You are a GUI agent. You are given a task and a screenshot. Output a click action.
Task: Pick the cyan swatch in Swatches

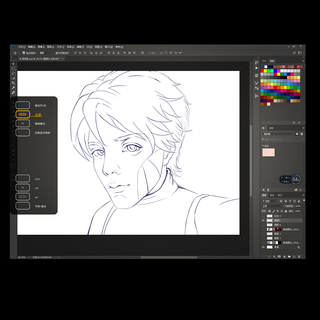(272, 71)
